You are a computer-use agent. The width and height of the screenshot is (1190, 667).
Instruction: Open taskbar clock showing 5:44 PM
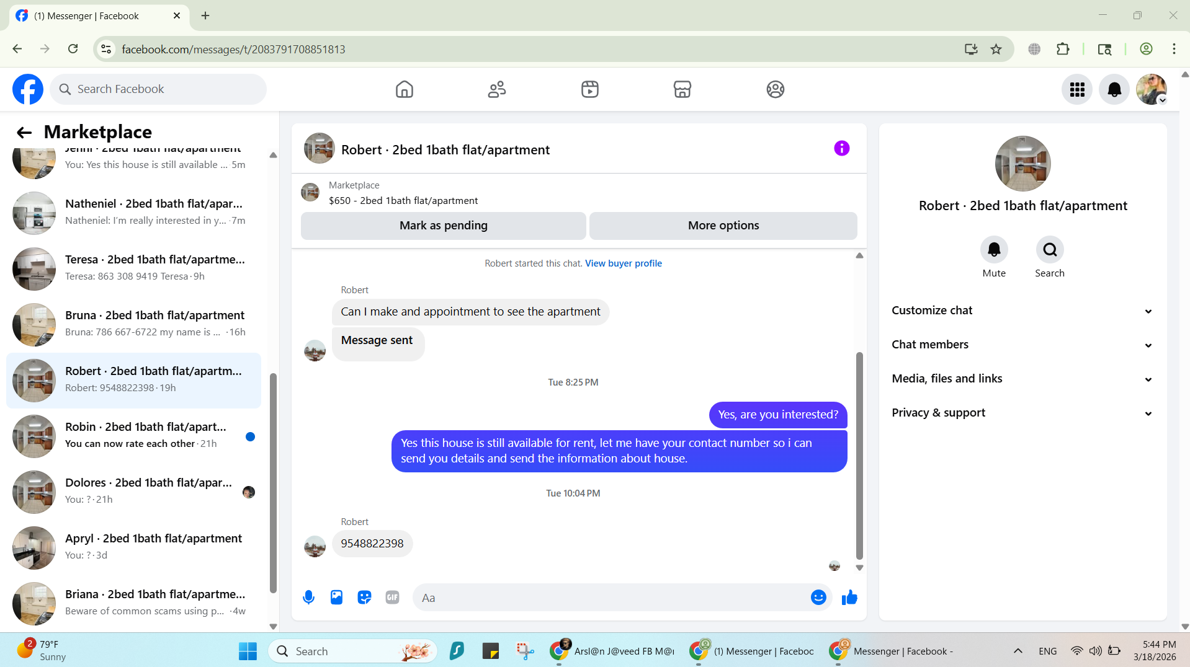[1155, 650]
